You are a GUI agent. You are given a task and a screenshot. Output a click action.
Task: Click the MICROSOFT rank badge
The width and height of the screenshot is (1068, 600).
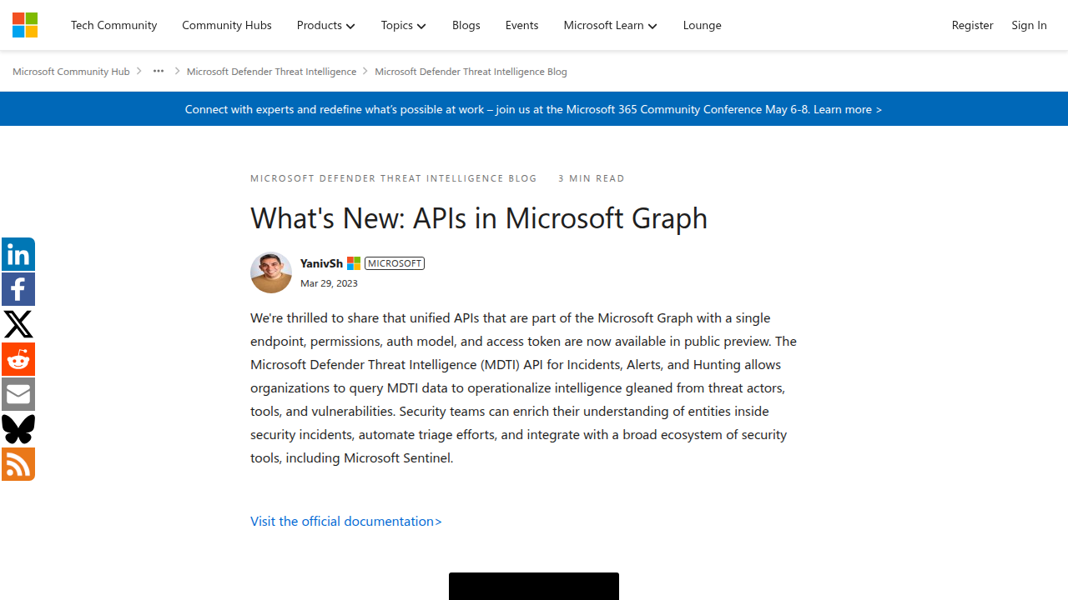click(395, 263)
